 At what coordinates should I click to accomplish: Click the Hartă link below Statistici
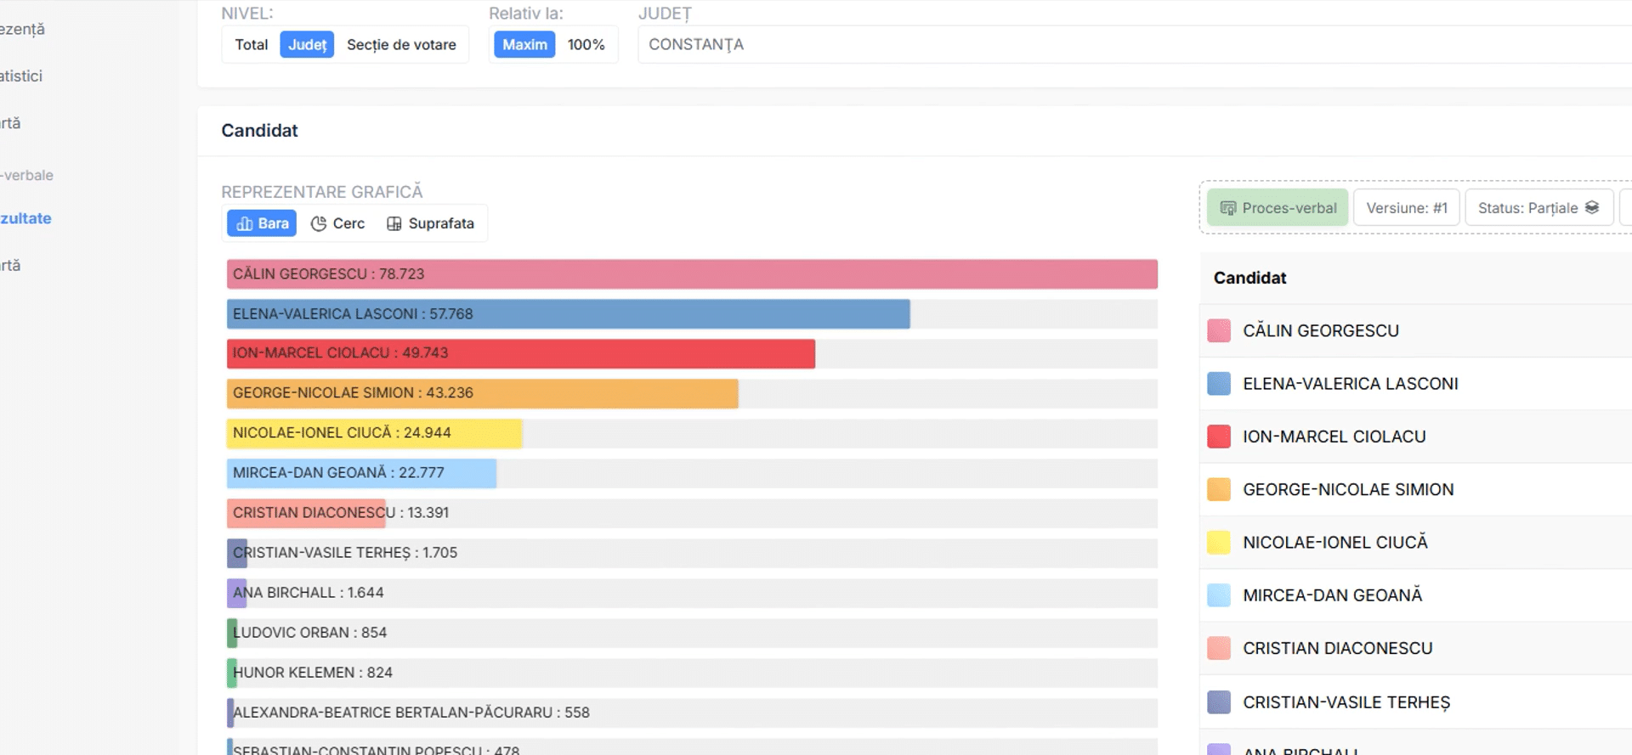[10, 123]
